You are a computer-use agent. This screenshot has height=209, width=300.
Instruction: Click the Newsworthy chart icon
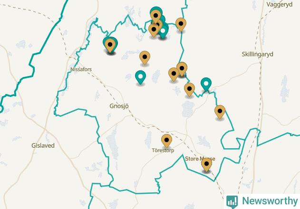click(232, 202)
